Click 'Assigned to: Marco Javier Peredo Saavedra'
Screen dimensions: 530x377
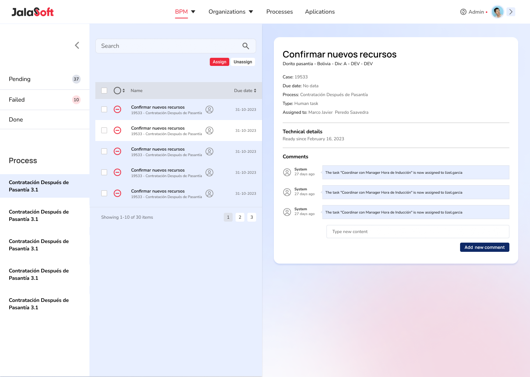pos(325,112)
